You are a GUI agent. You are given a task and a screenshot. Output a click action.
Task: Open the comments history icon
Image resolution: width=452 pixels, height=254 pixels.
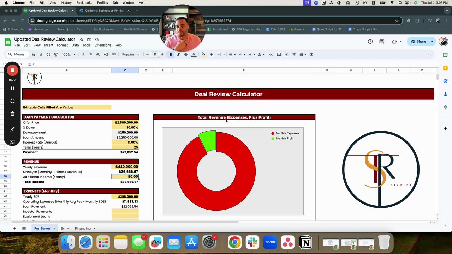click(x=382, y=41)
